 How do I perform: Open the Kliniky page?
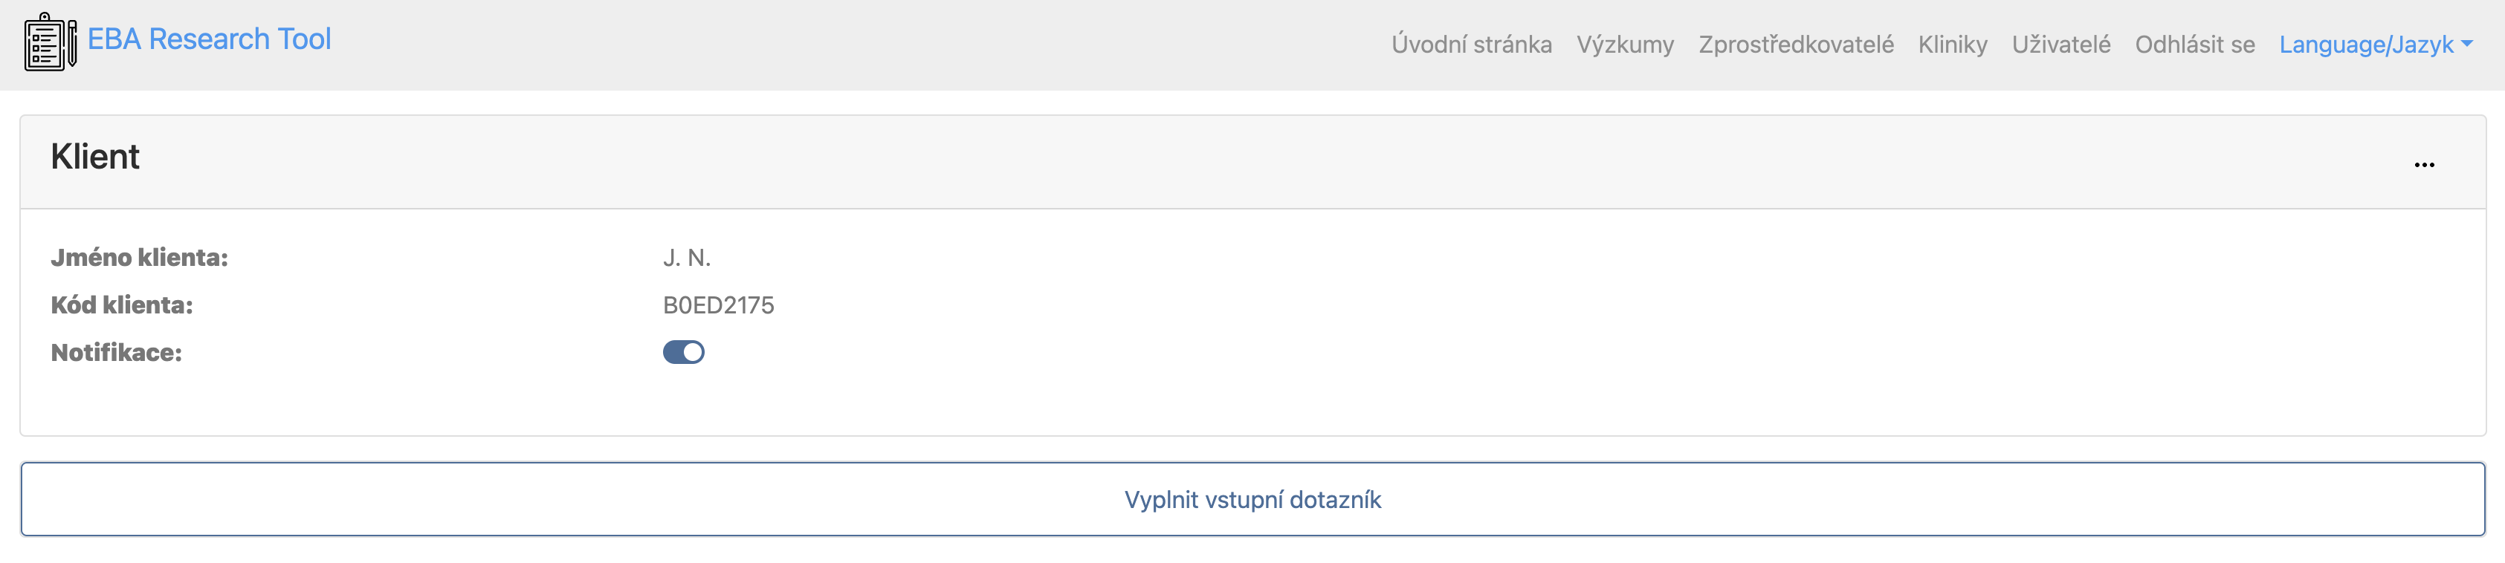(1952, 45)
